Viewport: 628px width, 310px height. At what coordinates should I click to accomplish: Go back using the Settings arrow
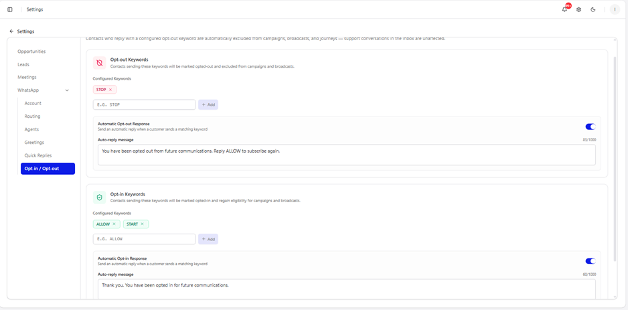tap(11, 31)
